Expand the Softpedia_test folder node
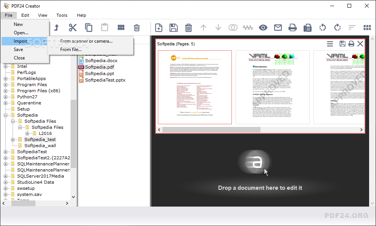The height and width of the screenshot is (226, 376). pos(13,139)
